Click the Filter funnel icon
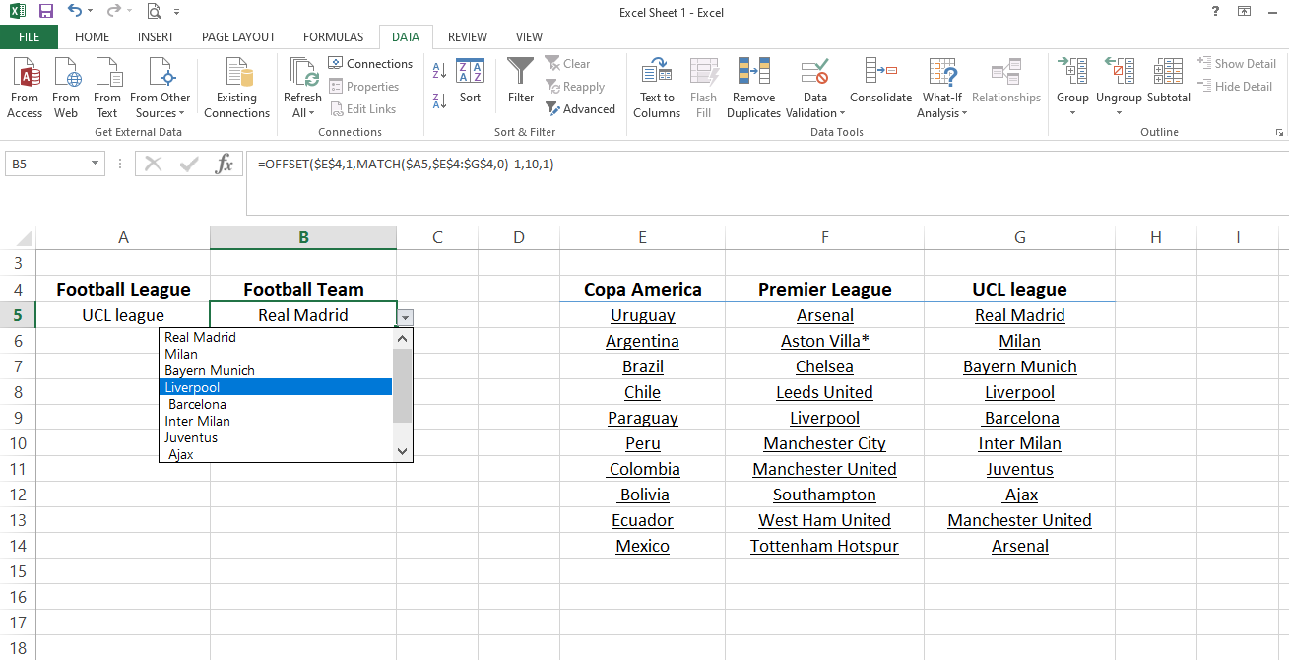This screenshot has width=1289, height=660. click(520, 73)
